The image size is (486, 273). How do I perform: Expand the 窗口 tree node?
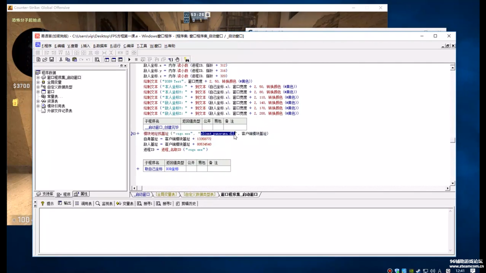tap(38, 92)
